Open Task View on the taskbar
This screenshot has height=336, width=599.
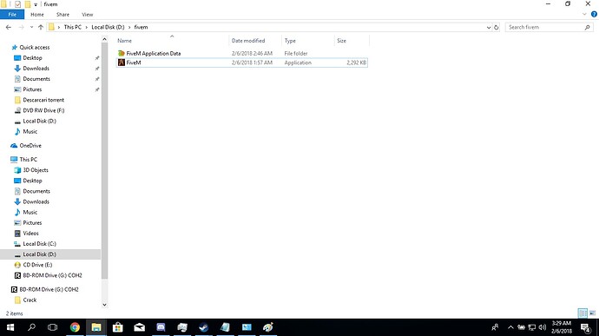(x=52, y=327)
